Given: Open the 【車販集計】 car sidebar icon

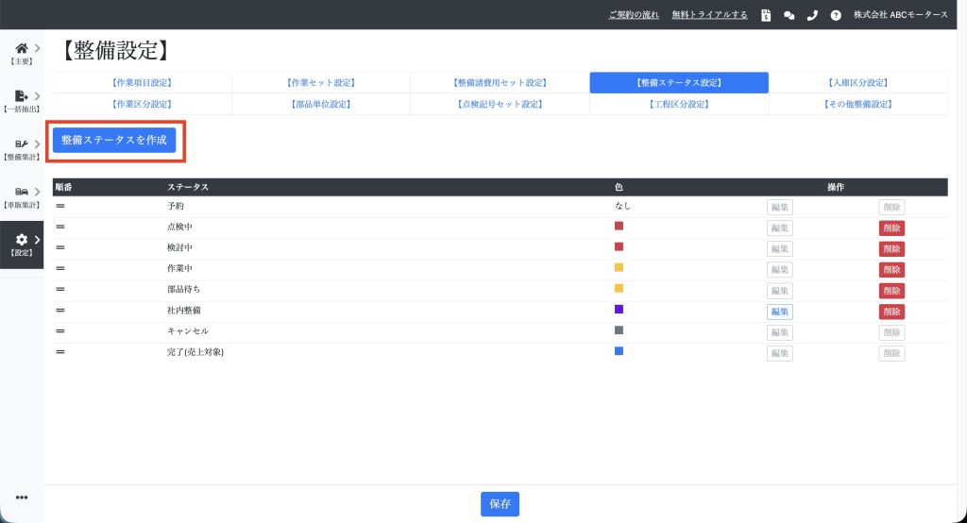Looking at the screenshot, I should tap(21, 192).
